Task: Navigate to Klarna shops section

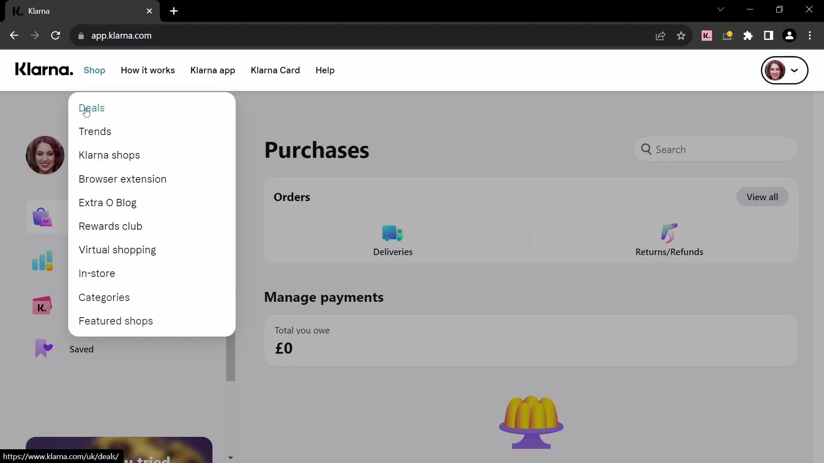Action: (x=109, y=155)
